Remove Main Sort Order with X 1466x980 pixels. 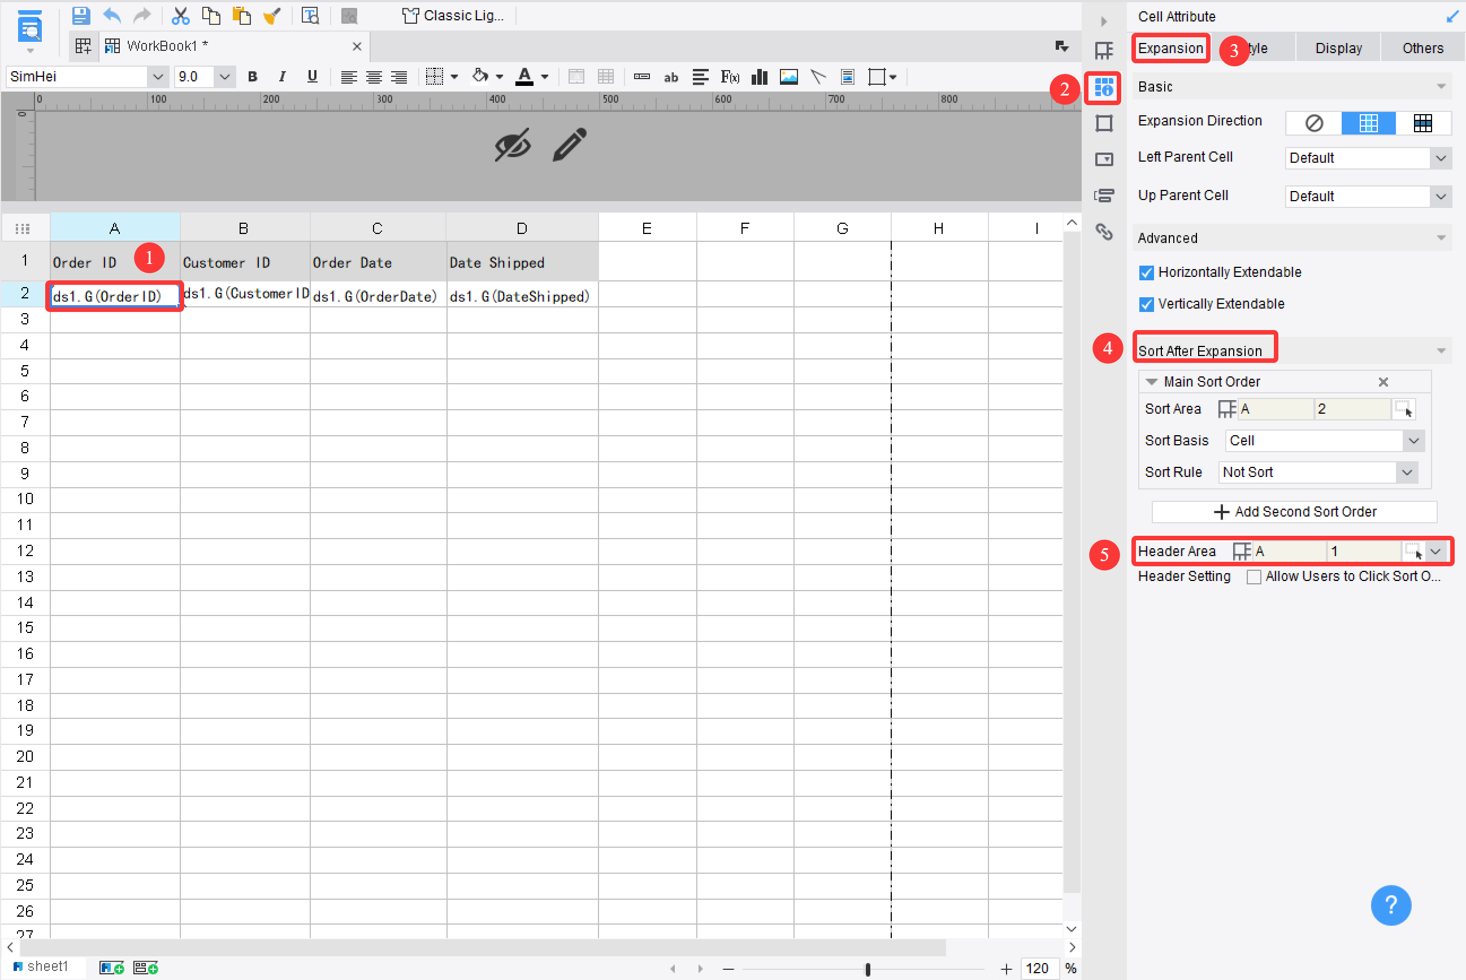click(x=1383, y=382)
